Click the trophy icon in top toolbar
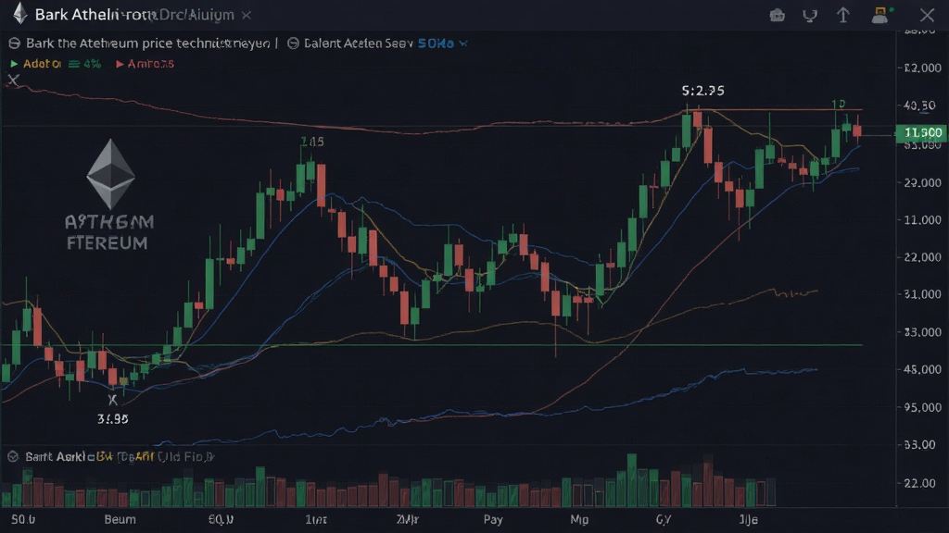Viewport: 949px width, 533px height. coord(810,16)
